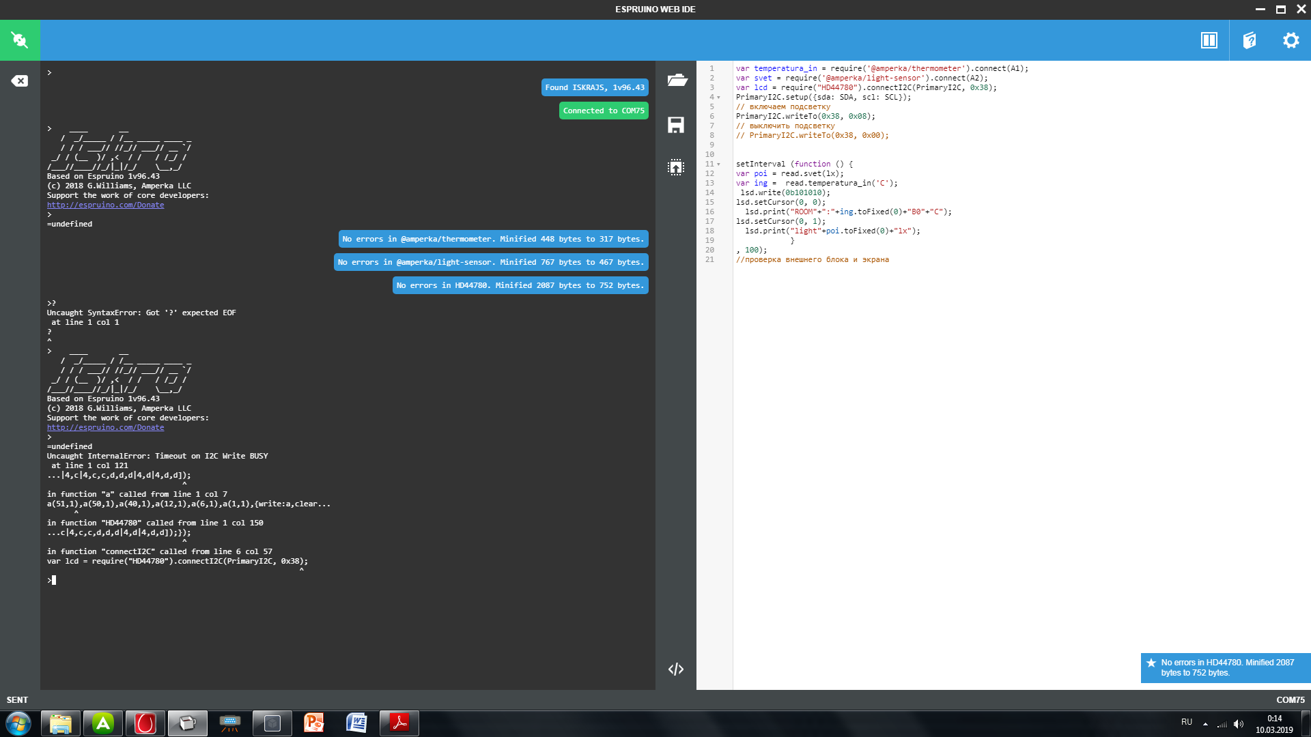
Task: Open Windows Explorer from the taskbar
Action: [x=61, y=723]
